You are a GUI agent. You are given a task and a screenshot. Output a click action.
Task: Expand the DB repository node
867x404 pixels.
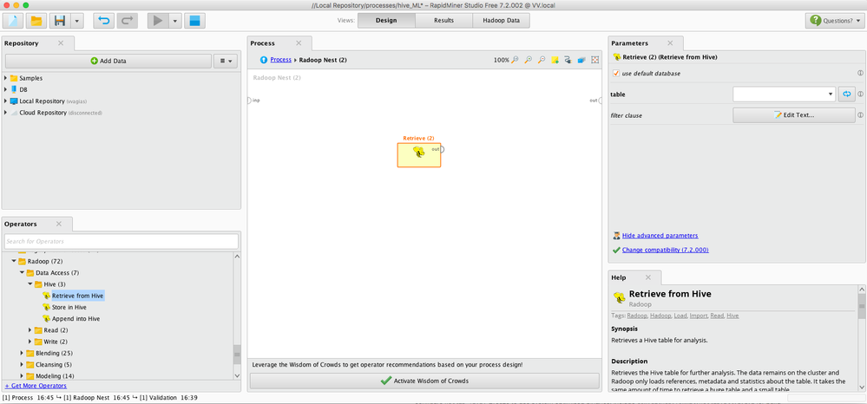click(x=5, y=89)
